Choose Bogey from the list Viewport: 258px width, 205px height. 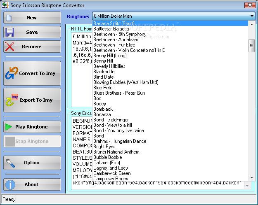pos(170,104)
